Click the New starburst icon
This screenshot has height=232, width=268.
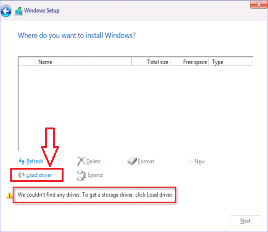[x=190, y=161]
